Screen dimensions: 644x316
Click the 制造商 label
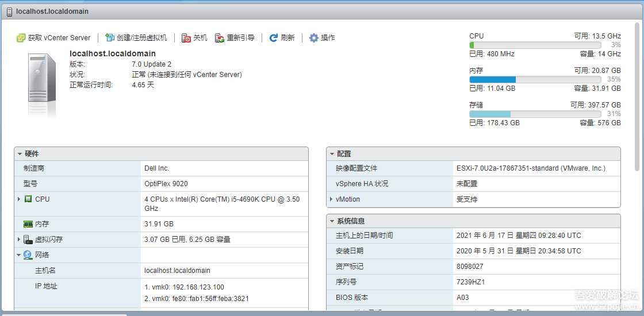34,168
